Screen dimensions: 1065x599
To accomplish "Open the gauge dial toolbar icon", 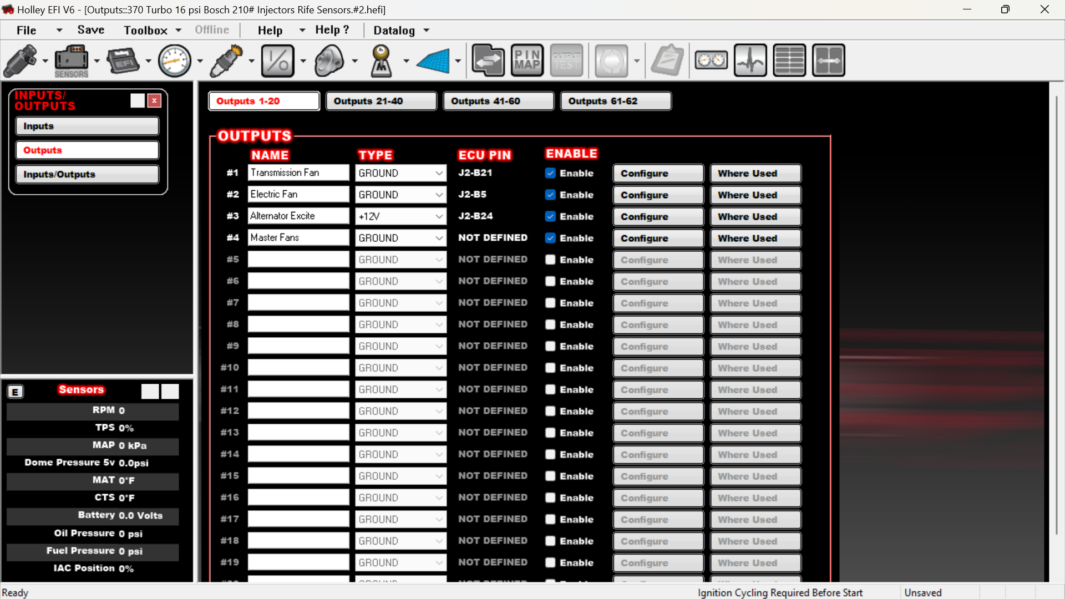I will point(175,60).
